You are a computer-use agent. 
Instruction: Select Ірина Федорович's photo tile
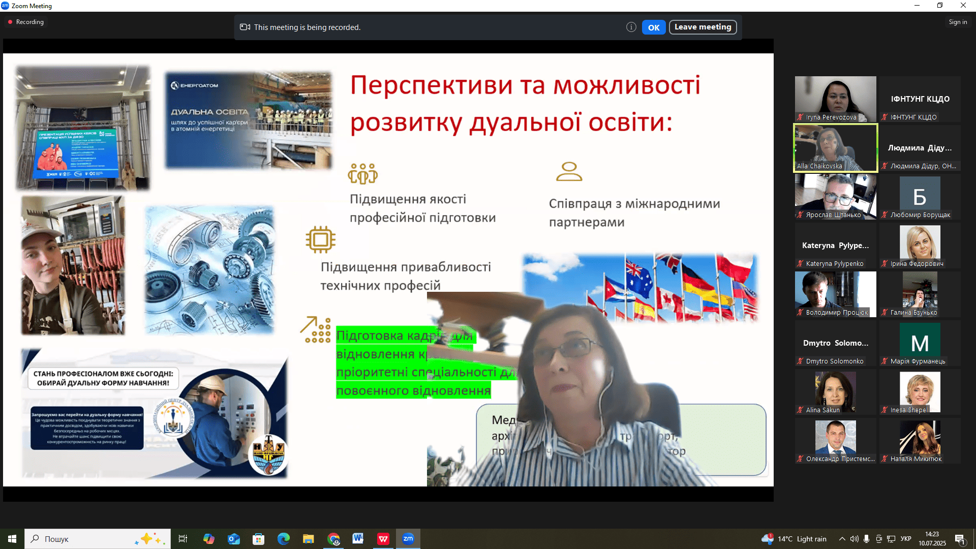click(x=920, y=246)
